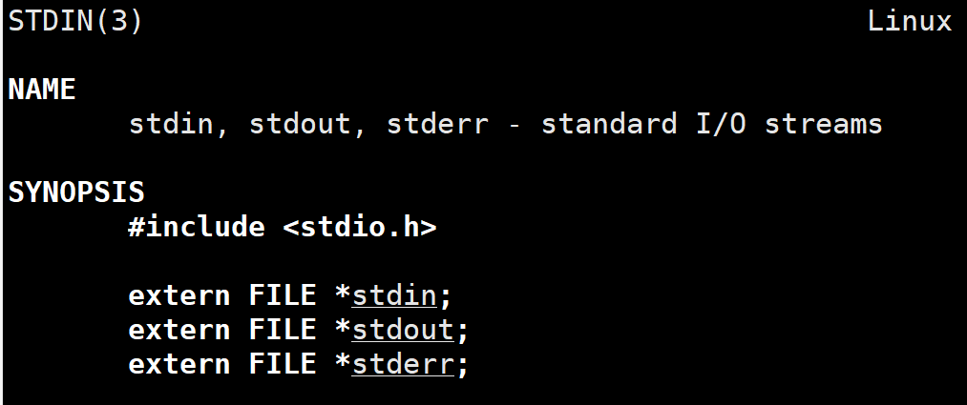This screenshot has height=405, width=967.
Task: Click 'standard I/O streams' description text
Action: (x=712, y=124)
